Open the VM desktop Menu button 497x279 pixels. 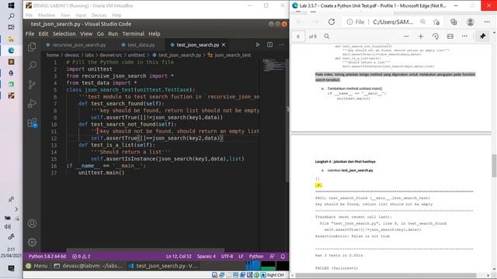(x=36, y=266)
